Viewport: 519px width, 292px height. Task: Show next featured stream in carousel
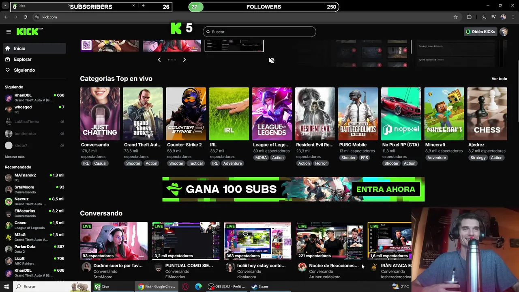tap(184, 60)
